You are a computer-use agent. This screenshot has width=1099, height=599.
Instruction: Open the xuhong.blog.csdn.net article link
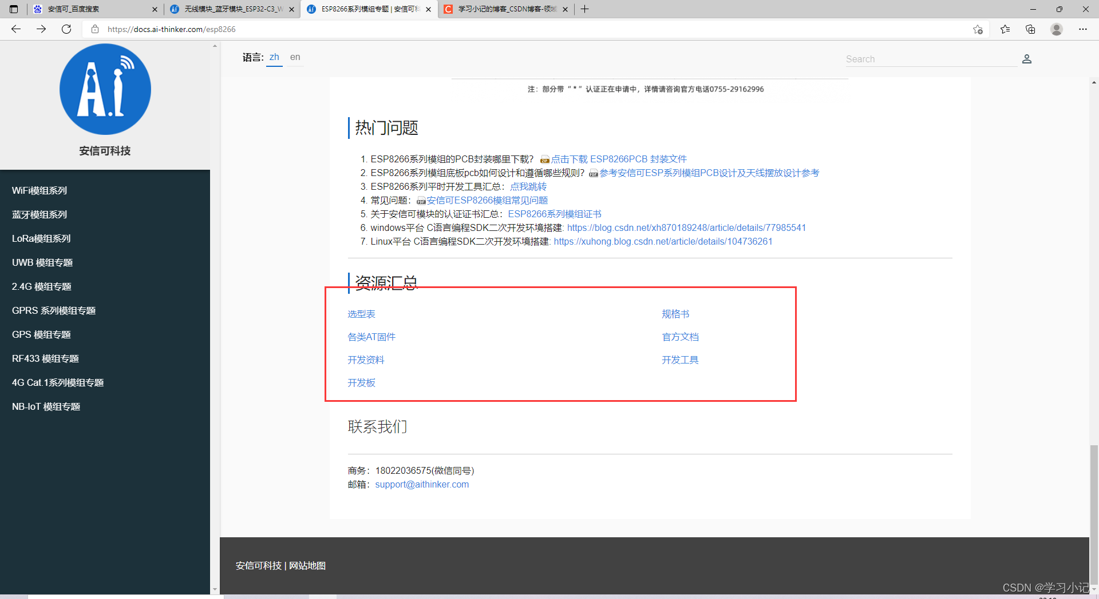[663, 242]
